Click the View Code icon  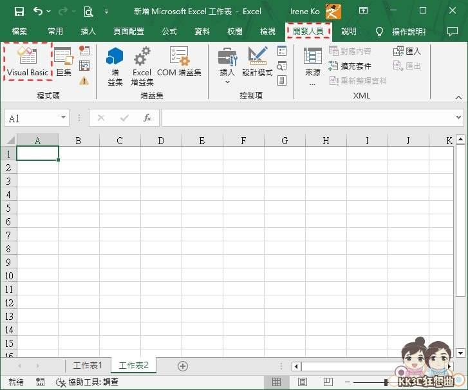282,66
